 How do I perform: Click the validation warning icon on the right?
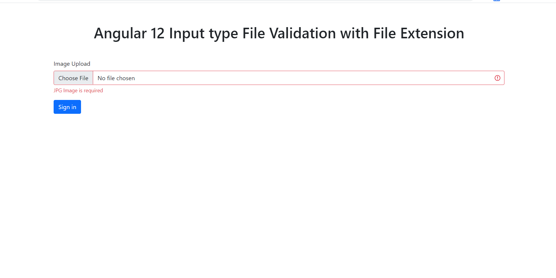[x=497, y=78]
